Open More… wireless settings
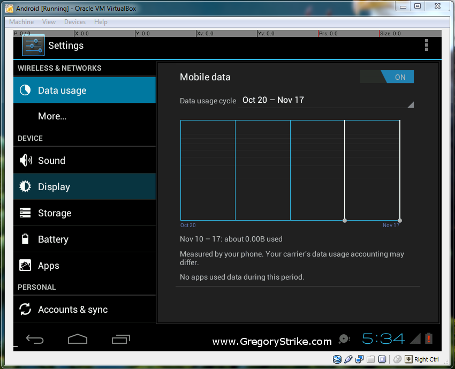 click(52, 116)
